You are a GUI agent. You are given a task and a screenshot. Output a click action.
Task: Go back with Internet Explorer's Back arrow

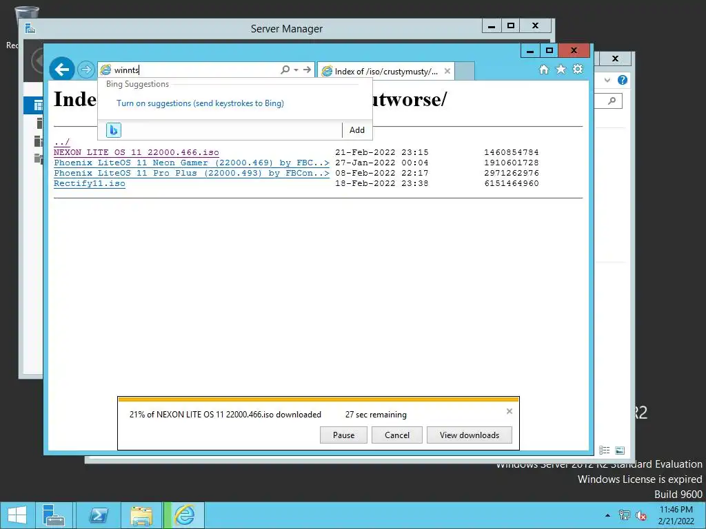point(61,70)
